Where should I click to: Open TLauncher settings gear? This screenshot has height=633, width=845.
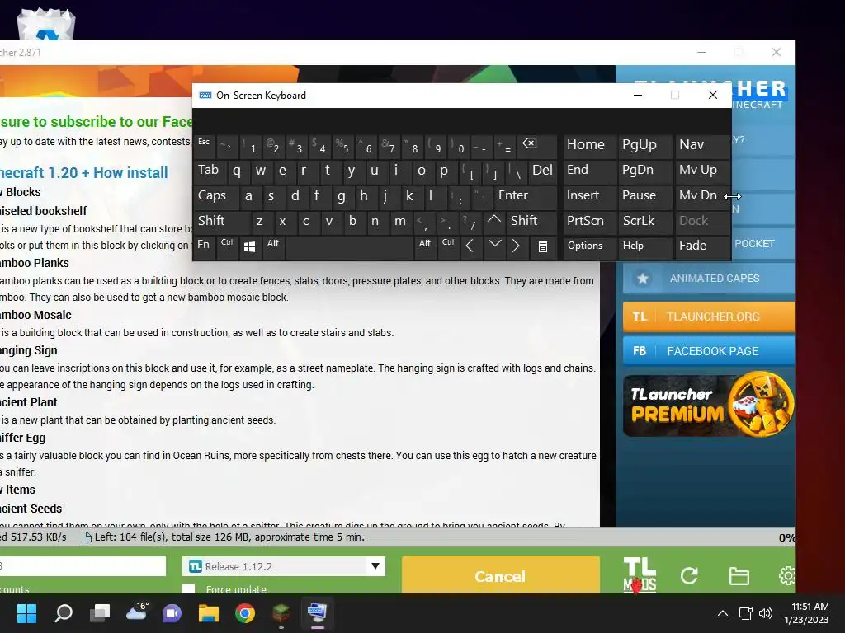(786, 575)
